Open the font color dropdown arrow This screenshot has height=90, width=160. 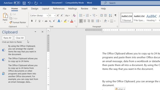(x=75, y=21)
